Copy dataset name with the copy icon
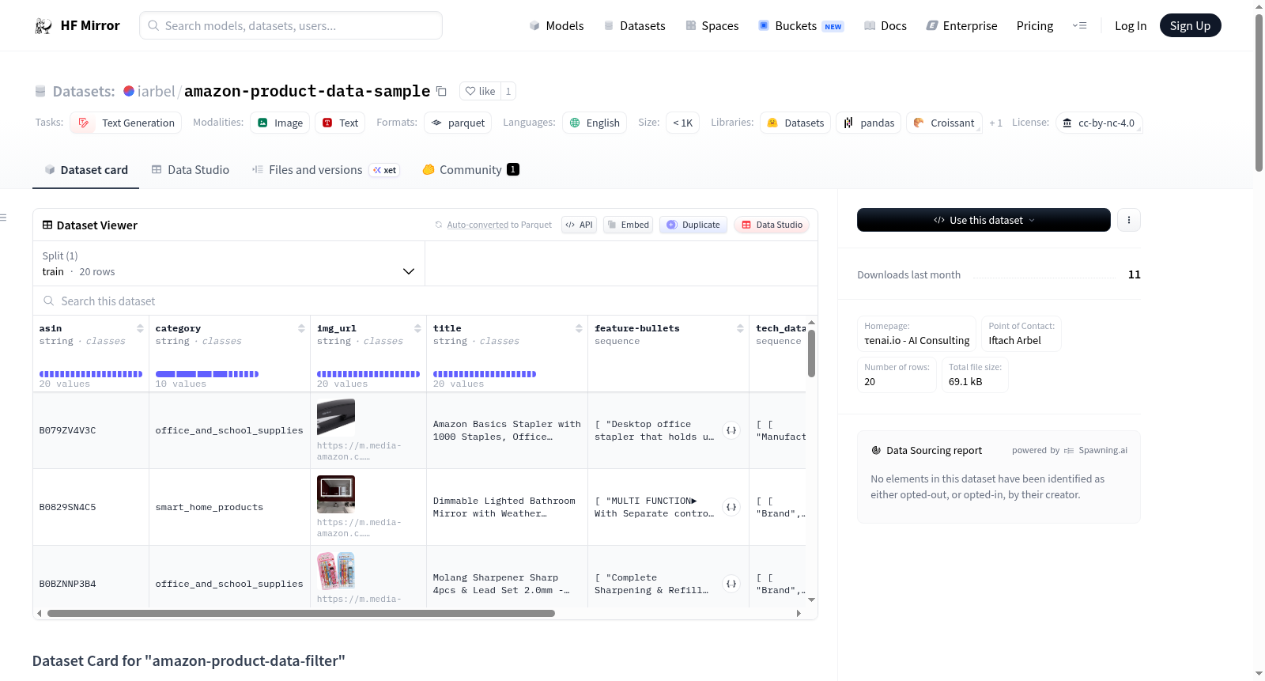This screenshot has height=681, width=1265. 441,91
